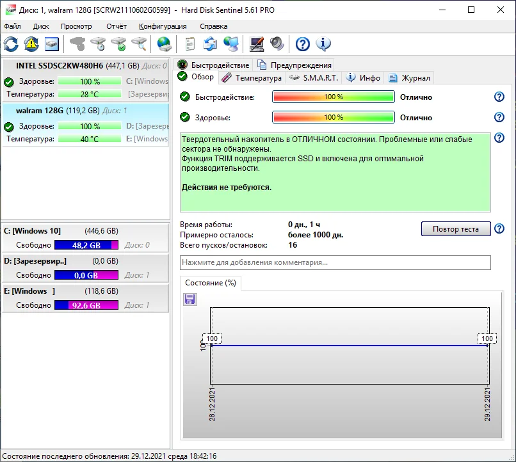Switch to the Температура tab
The image size is (516, 462).
[x=252, y=77]
